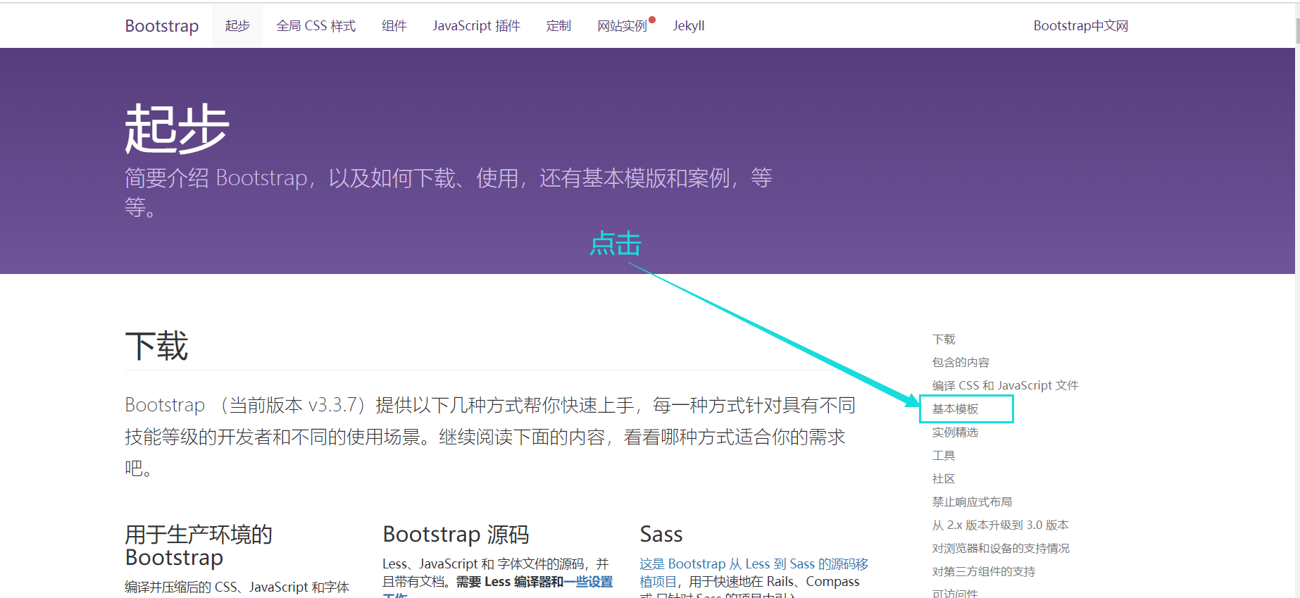
Task: Open the 社区 sidebar link
Action: (x=944, y=479)
